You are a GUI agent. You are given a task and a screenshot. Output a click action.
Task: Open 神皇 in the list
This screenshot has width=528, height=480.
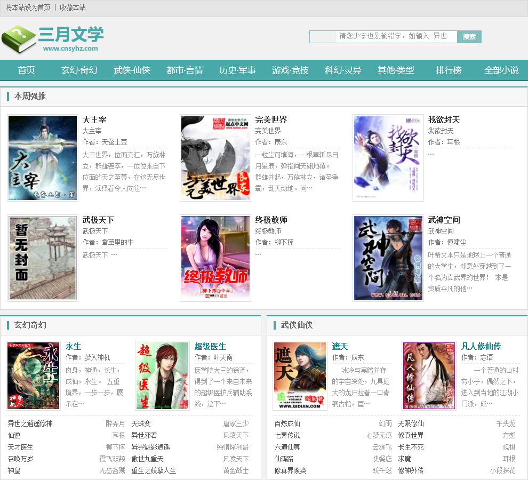click(x=14, y=470)
